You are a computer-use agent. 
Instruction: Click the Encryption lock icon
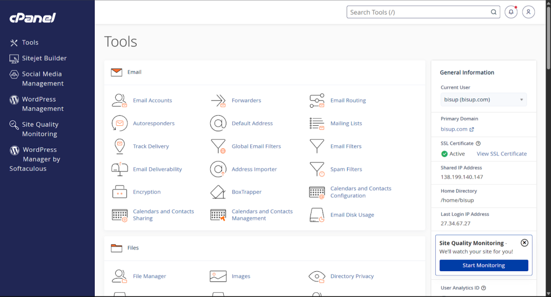click(x=119, y=192)
